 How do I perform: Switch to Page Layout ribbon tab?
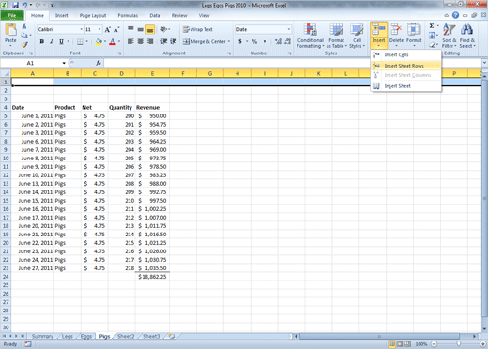click(93, 15)
